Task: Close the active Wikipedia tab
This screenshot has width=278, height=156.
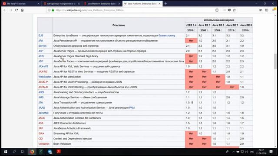Action: (x=159, y=3)
